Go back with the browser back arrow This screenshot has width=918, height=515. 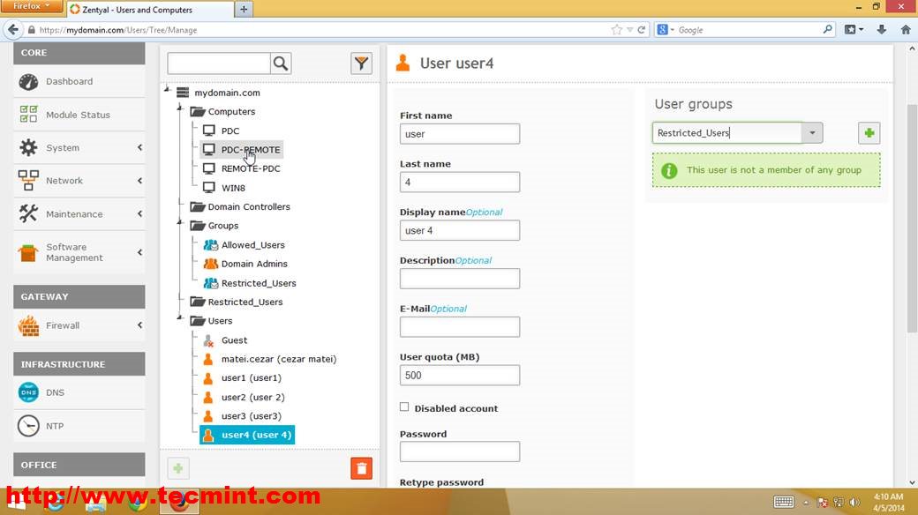click(13, 30)
